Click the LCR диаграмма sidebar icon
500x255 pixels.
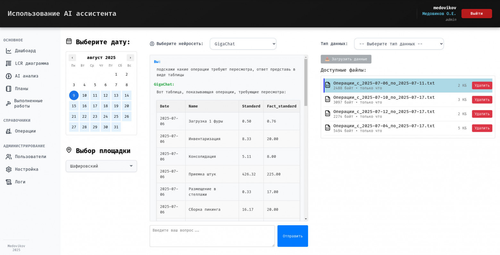(9, 63)
